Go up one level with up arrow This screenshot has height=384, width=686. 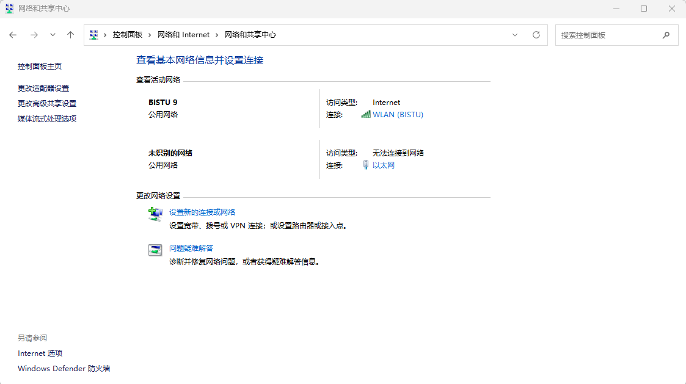coord(70,35)
